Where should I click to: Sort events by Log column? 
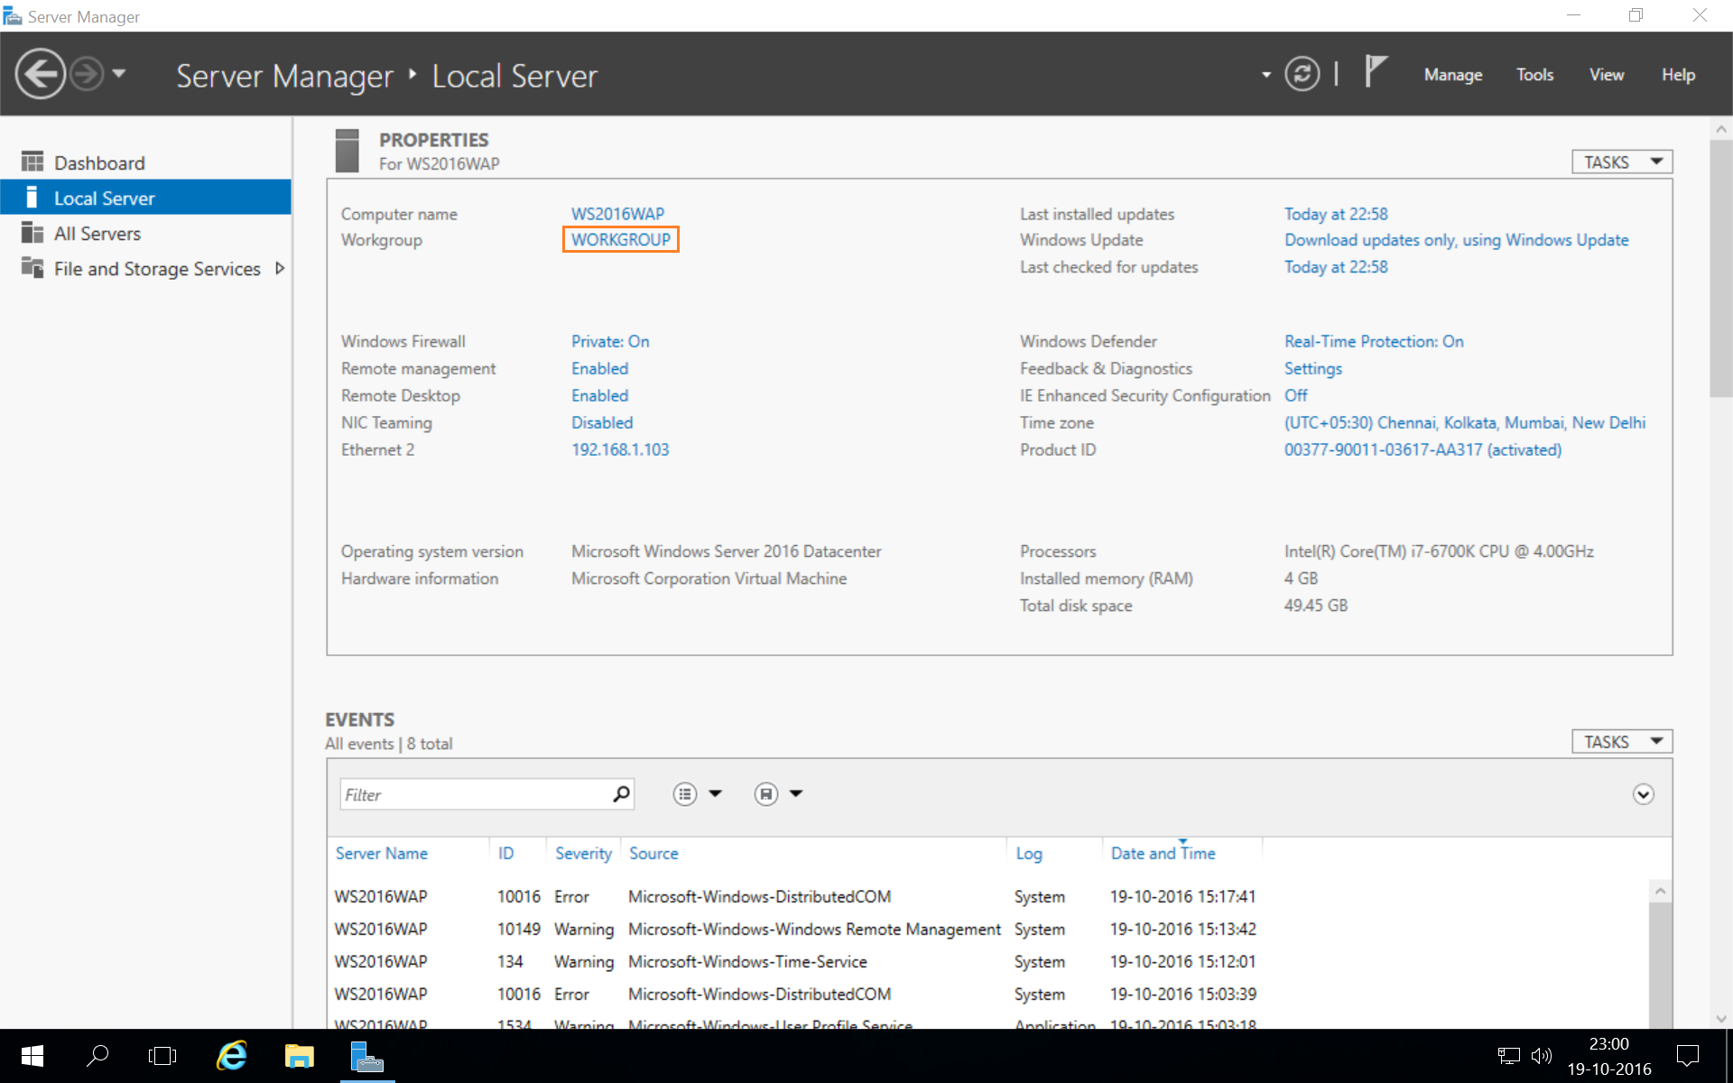coord(1029,854)
